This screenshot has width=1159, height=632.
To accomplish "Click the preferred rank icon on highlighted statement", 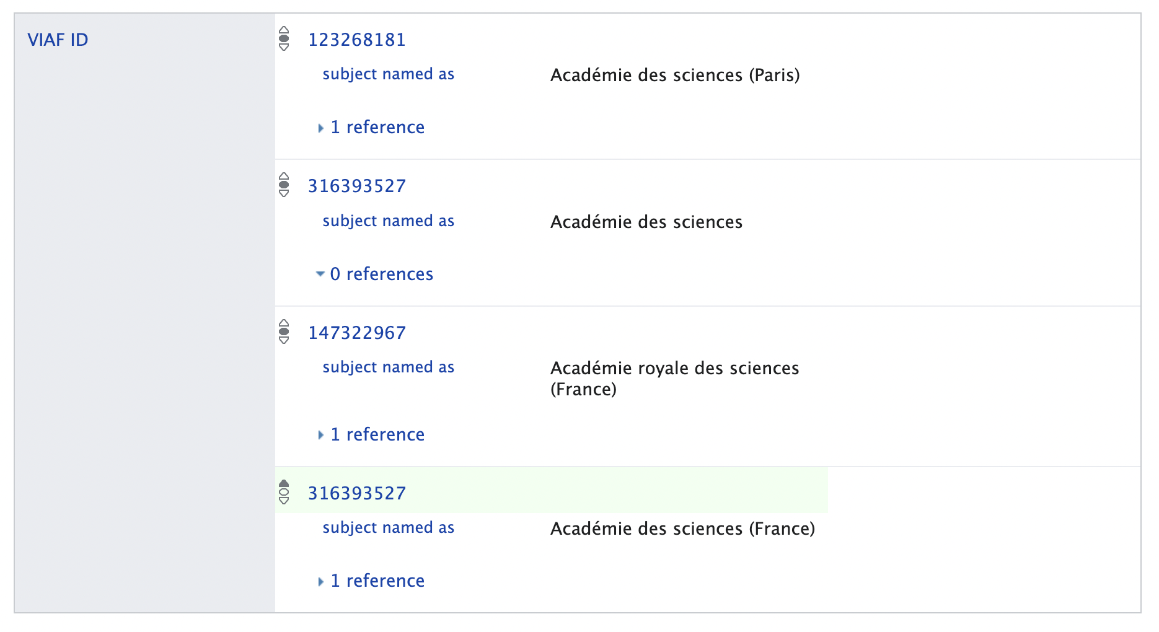I will (284, 483).
